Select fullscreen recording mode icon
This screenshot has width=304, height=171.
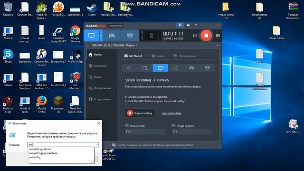click(x=160, y=68)
